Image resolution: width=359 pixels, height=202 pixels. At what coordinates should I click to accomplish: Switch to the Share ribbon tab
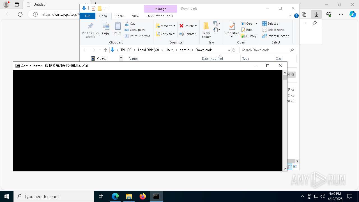click(120, 16)
